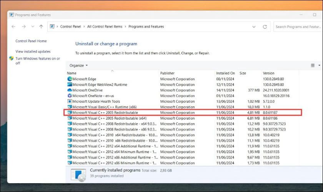This screenshot has width=323, height=192.
Task: Select Microsoft OneDrive entry name
Action: pos(87,90)
